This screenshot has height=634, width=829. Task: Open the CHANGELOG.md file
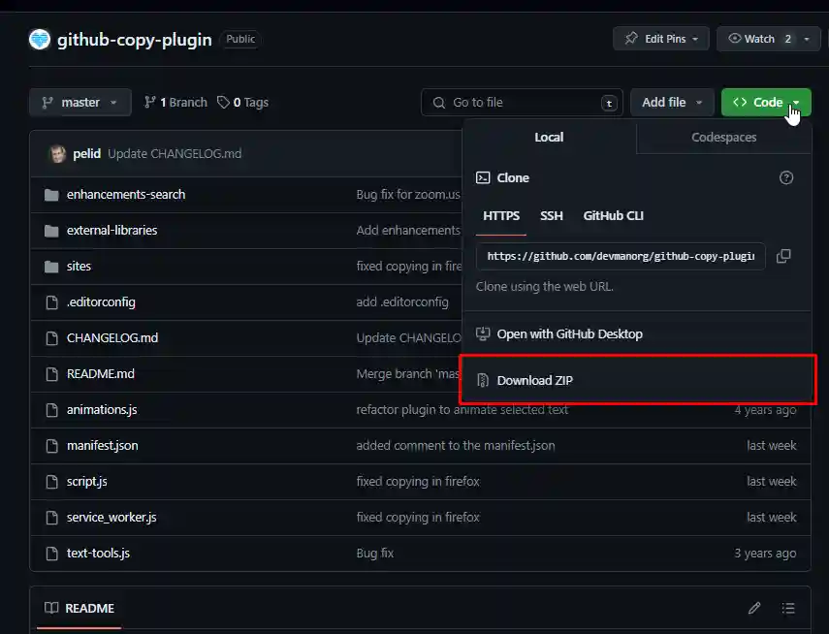[112, 338]
